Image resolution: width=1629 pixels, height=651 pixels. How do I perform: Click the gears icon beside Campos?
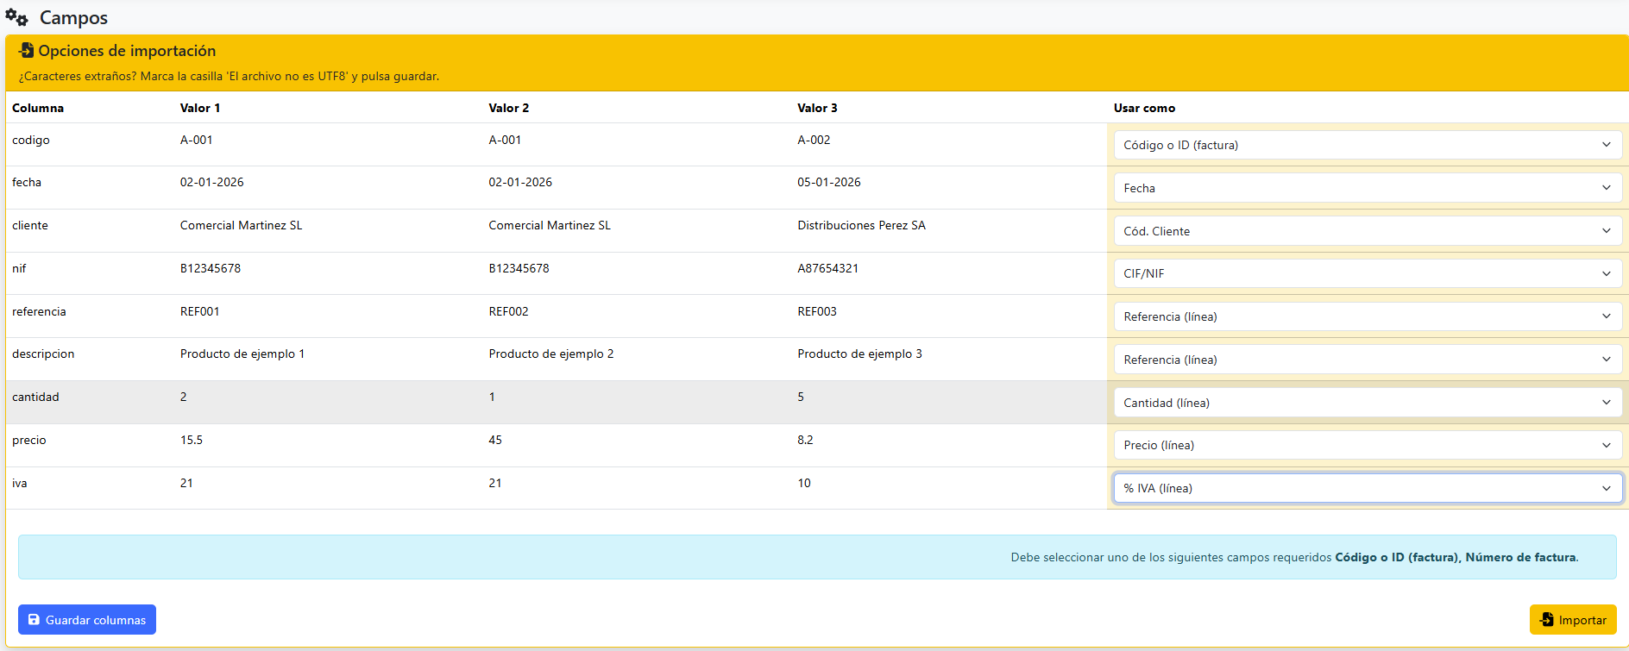[16, 17]
